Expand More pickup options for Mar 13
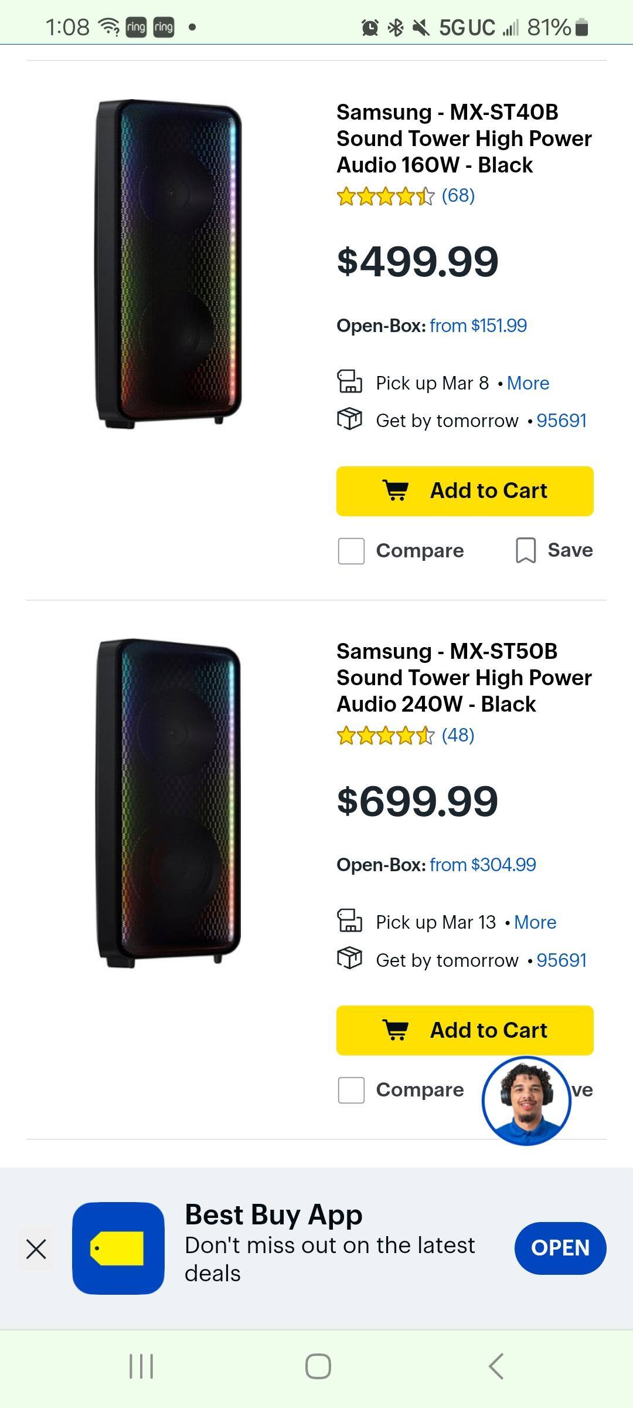This screenshot has height=1408, width=633. (x=535, y=922)
